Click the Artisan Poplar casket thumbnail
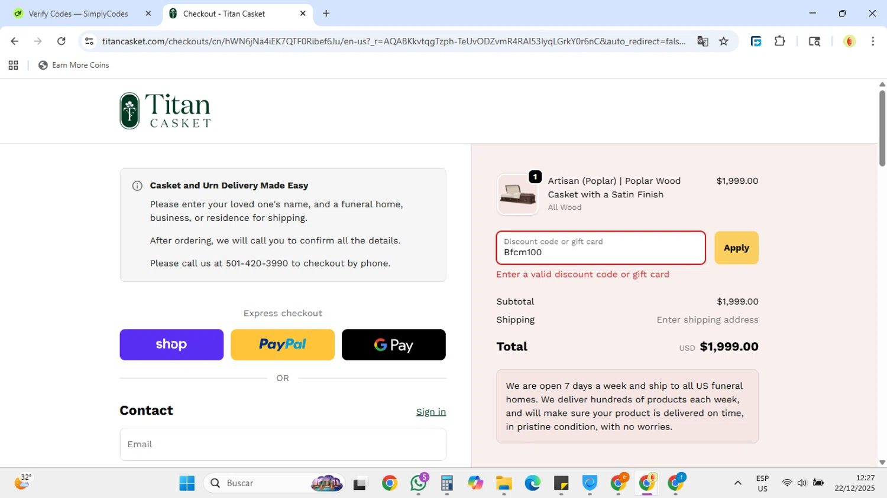 518,194
